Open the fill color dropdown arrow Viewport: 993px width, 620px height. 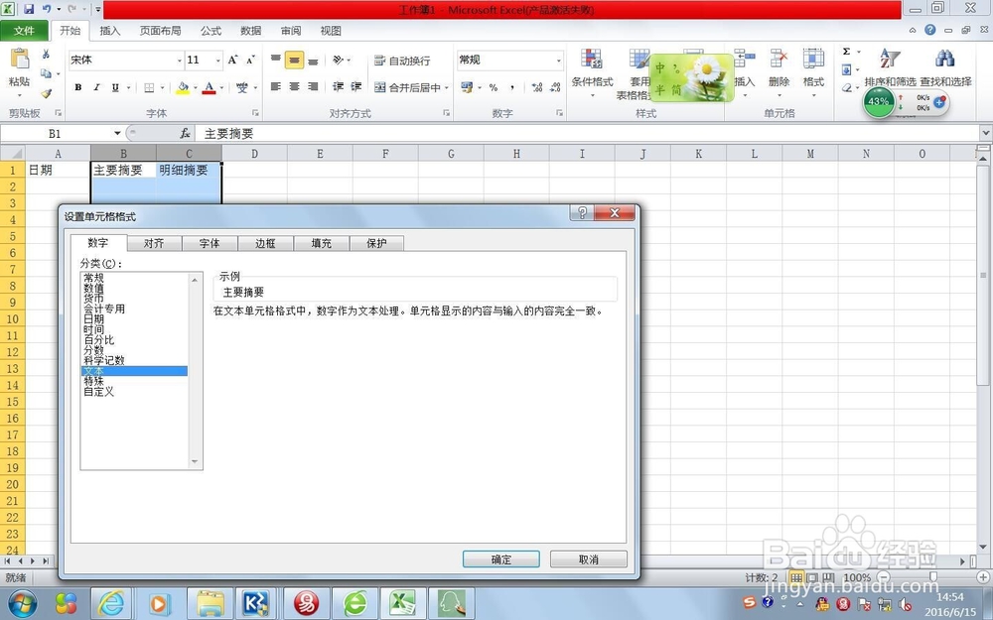(x=194, y=88)
